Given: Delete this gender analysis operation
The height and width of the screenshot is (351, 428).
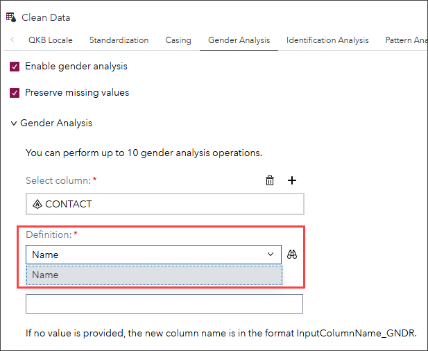Looking at the screenshot, I should 270,180.
